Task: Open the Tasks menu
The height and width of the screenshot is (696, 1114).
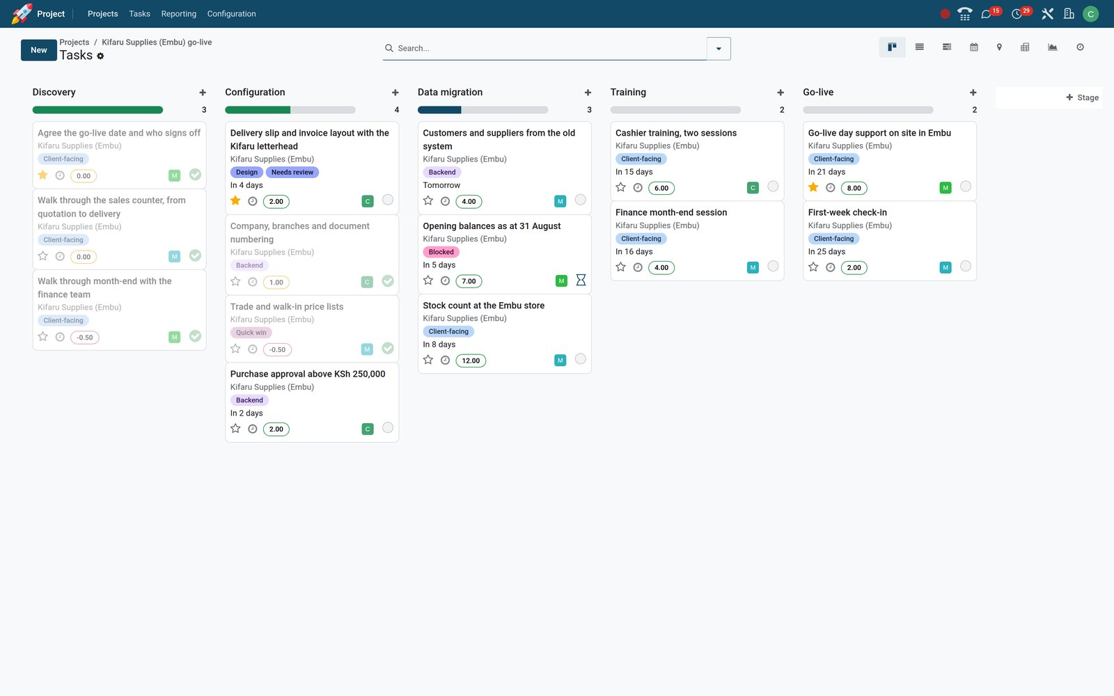Action: point(139,14)
